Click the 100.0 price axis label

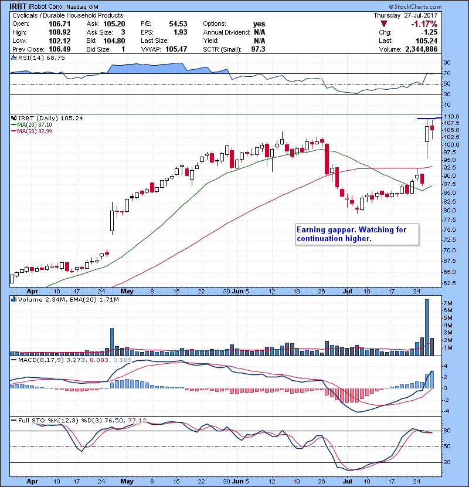450,144
